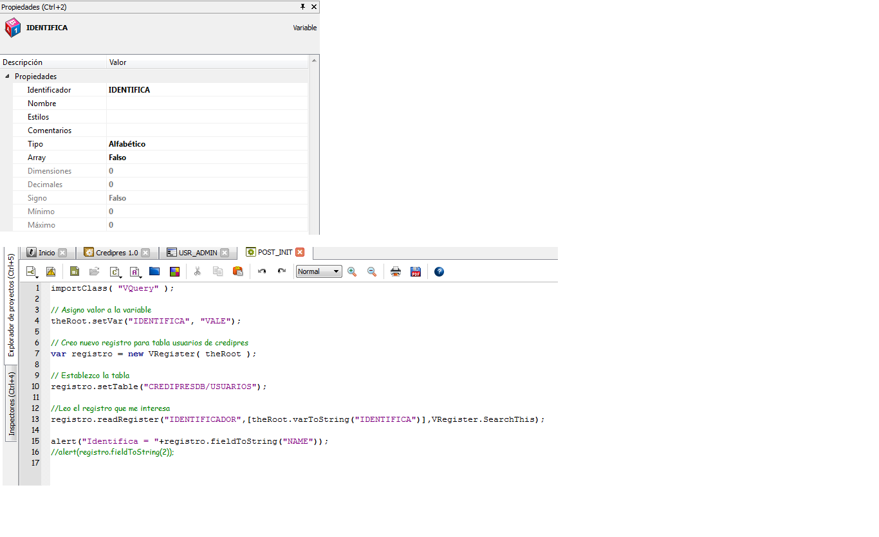Collapse the Propiedades group
Viewport: 879px width, 537px height.
(7, 77)
